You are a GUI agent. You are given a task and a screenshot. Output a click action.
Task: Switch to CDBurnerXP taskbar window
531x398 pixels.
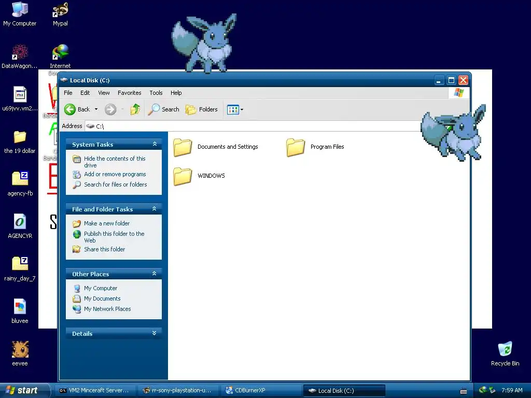(x=260, y=391)
